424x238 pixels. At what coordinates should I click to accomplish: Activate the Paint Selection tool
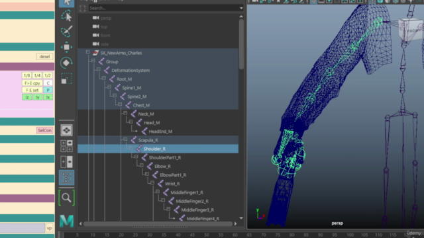point(66,31)
